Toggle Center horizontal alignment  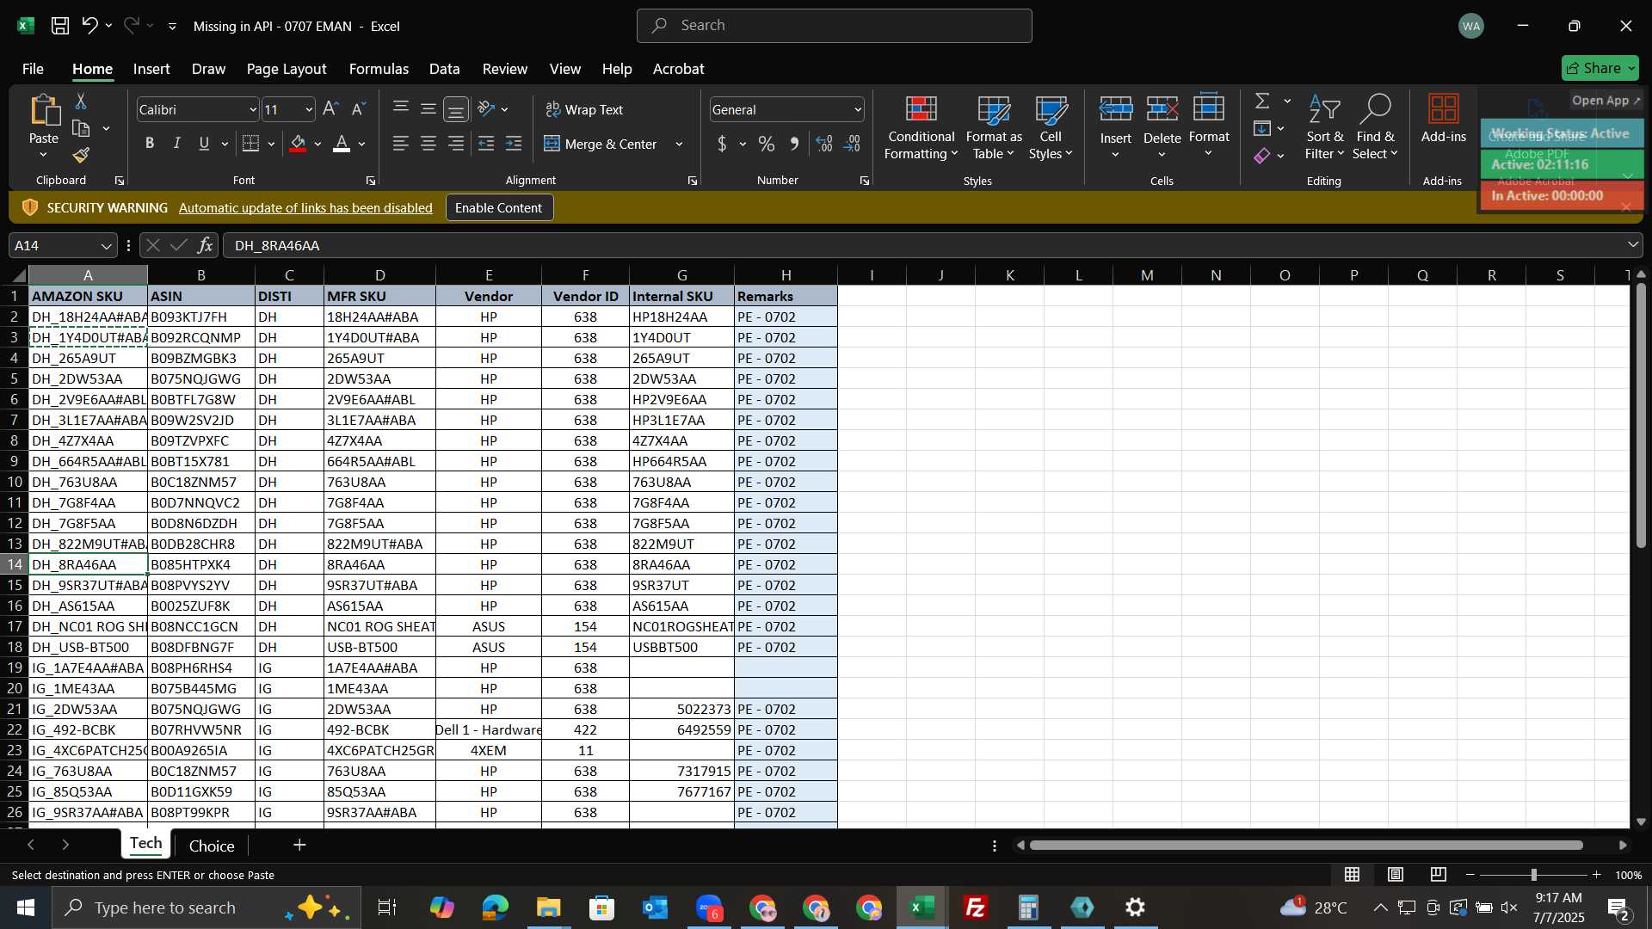(x=428, y=144)
